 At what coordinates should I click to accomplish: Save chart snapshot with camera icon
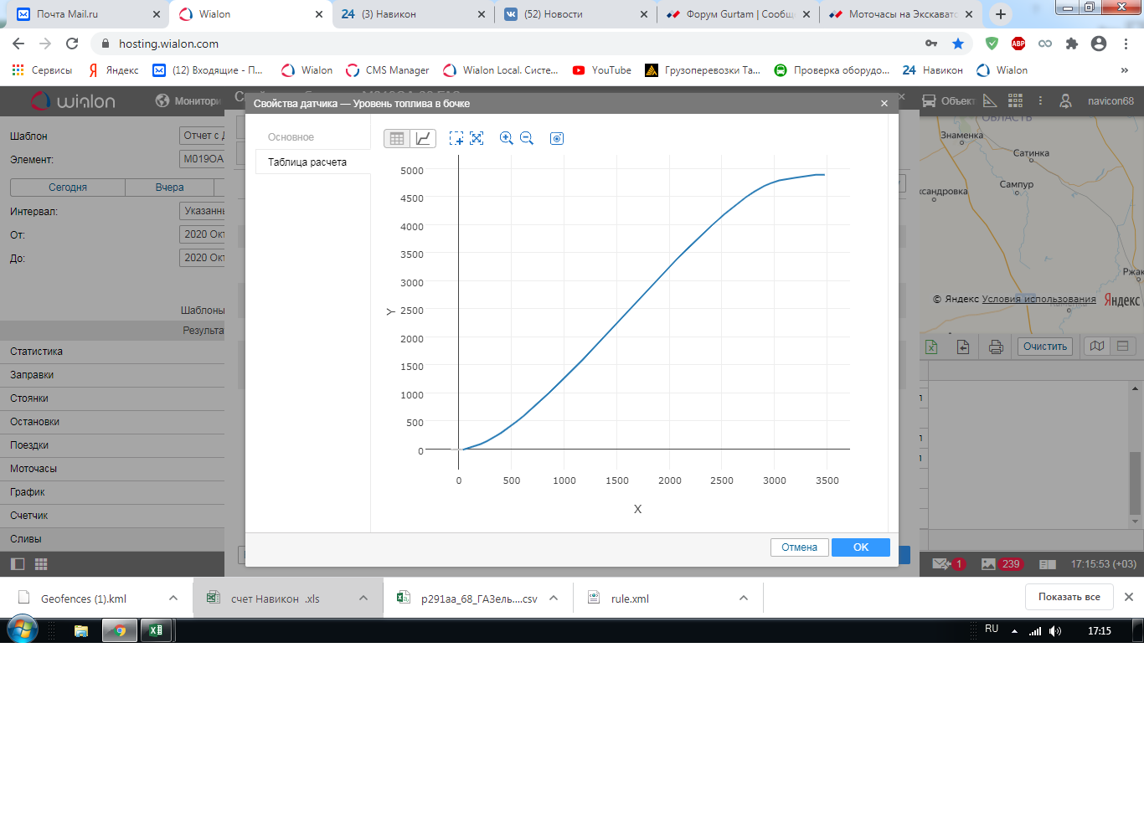point(557,138)
